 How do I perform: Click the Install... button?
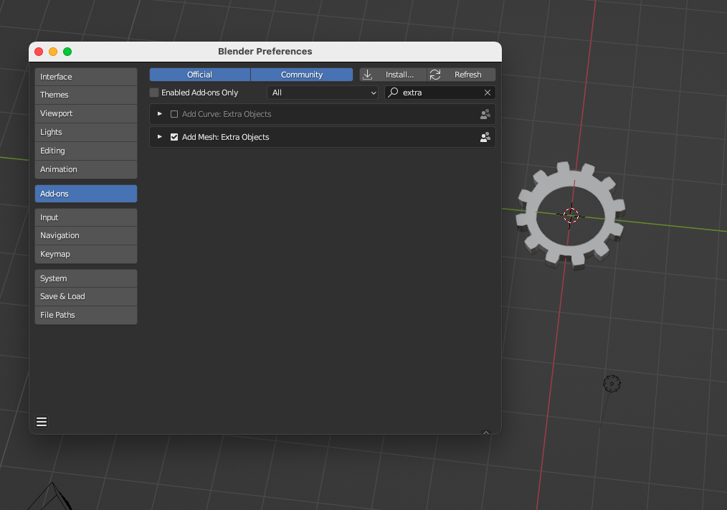tap(393, 75)
